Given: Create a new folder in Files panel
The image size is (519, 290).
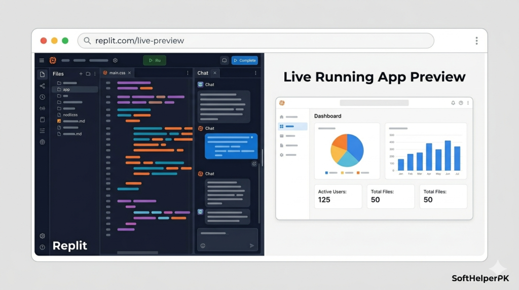Looking at the screenshot, I should click(88, 74).
